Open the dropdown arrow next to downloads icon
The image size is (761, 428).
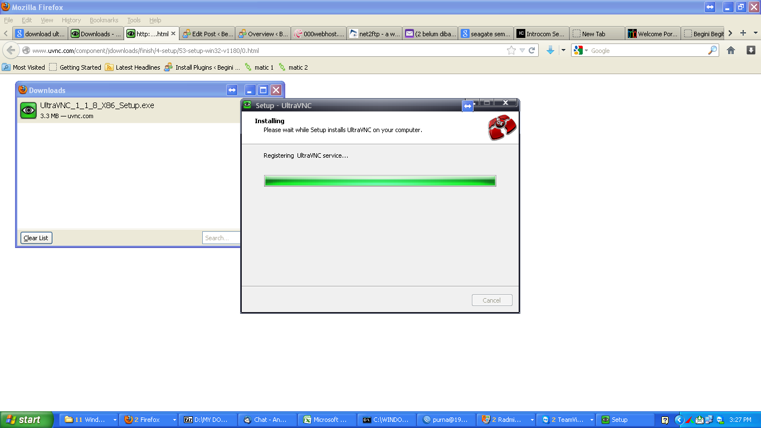click(563, 50)
